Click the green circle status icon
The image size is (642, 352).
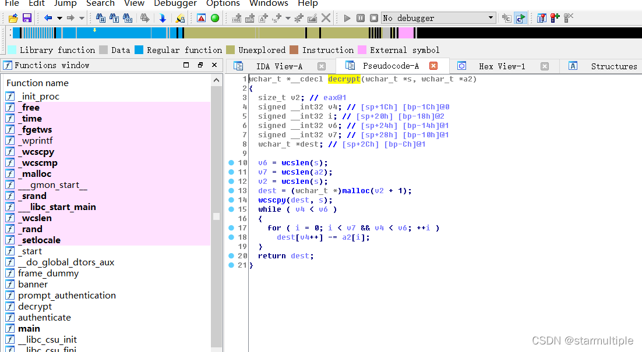point(215,18)
